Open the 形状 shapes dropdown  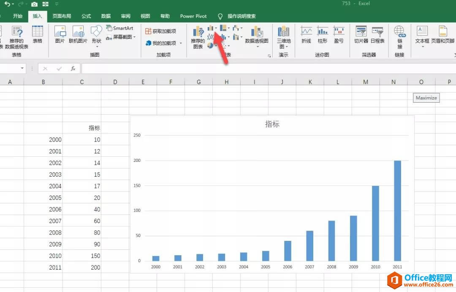click(96, 36)
